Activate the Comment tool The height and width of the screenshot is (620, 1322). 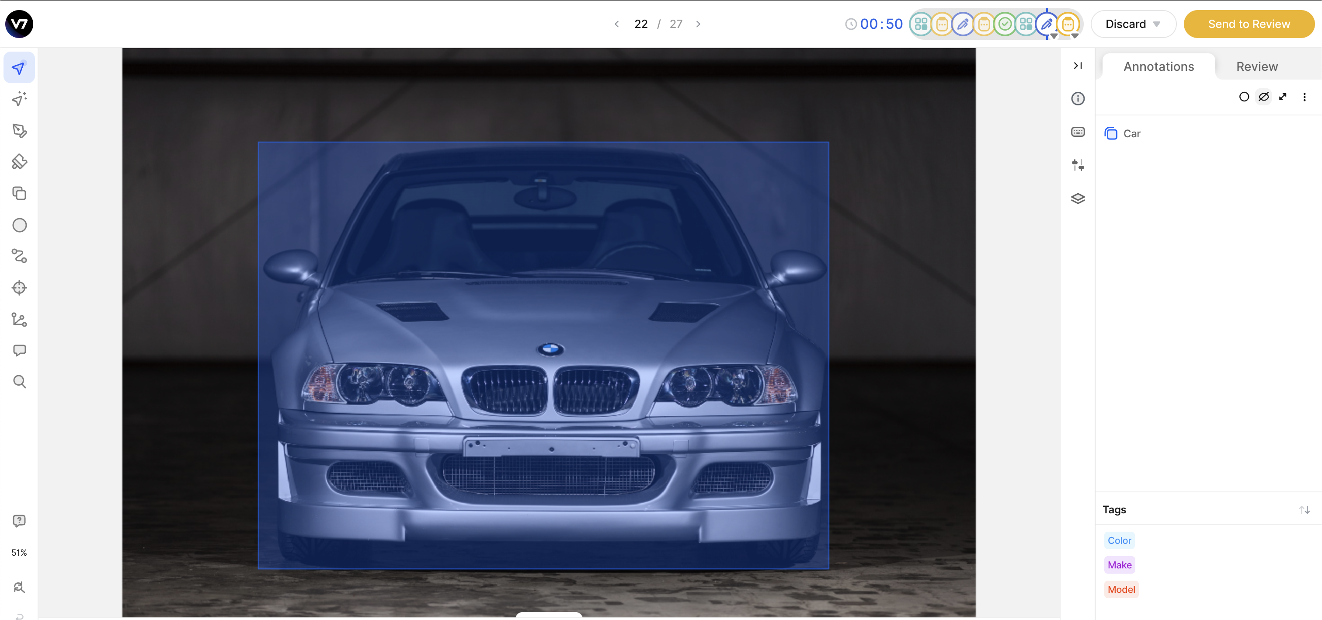point(19,351)
